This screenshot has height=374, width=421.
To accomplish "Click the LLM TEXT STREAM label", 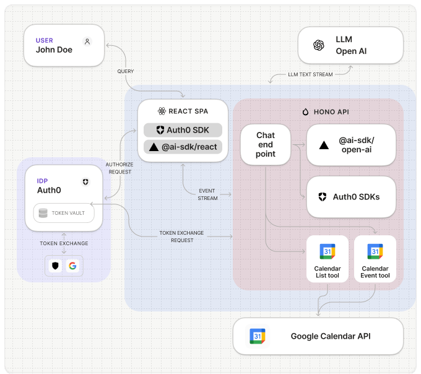I will coord(310,74).
